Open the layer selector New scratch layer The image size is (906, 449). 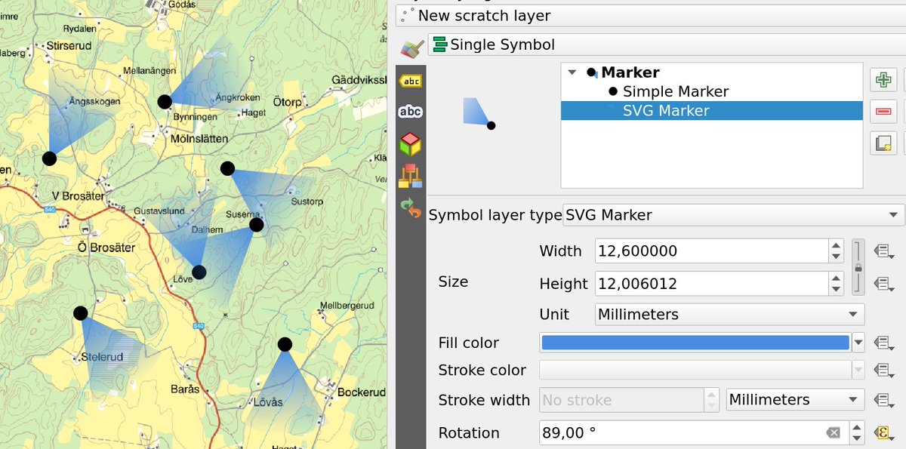point(650,15)
